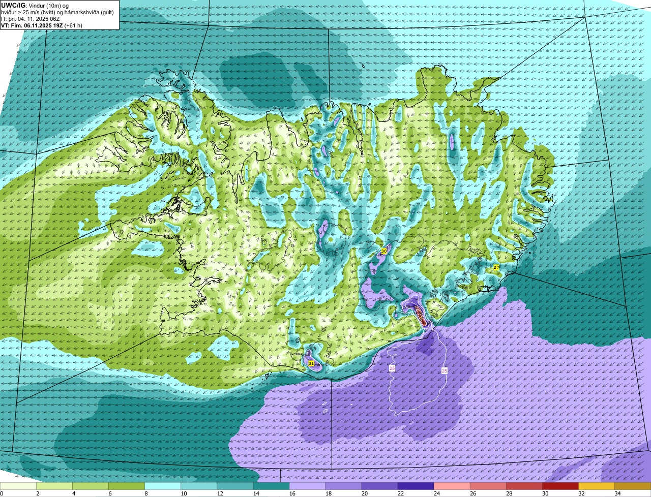This screenshot has width=651, height=497.
Task: Click the color scale number 16
Action: (x=291, y=493)
